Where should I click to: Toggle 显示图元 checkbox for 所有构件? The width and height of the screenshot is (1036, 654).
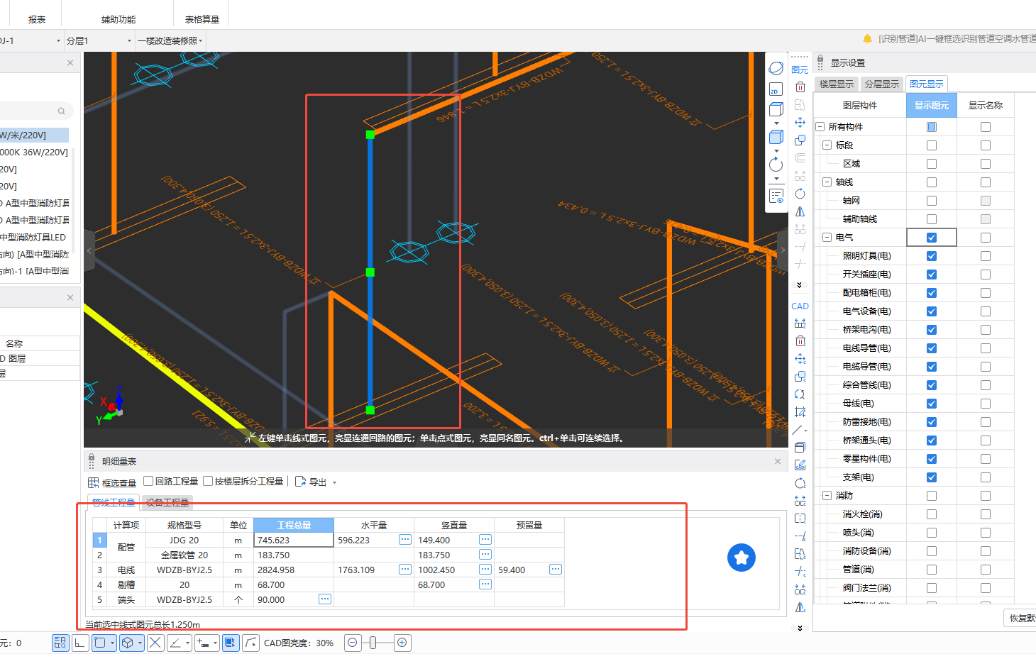click(932, 127)
